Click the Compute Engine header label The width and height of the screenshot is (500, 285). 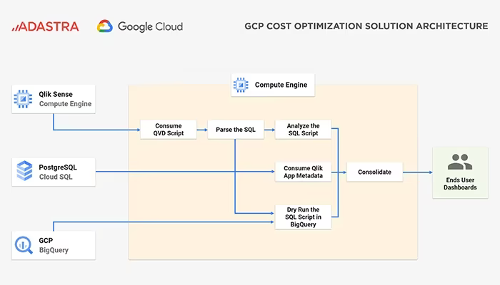(x=281, y=85)
